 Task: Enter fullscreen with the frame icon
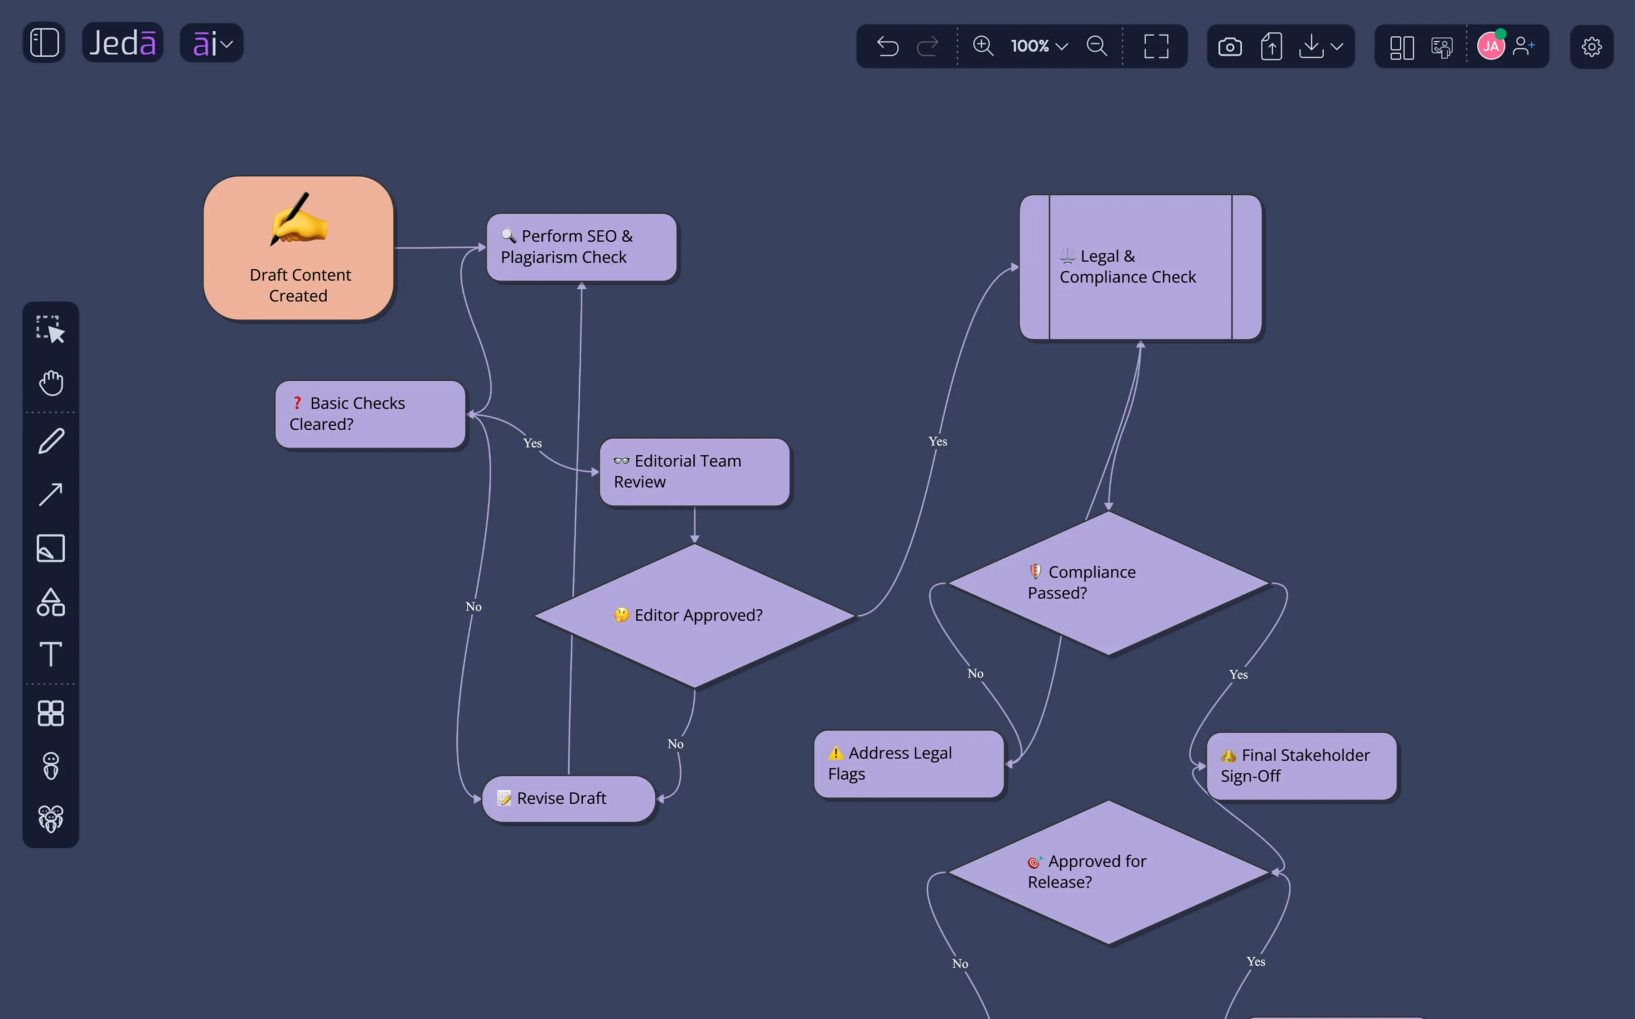click(1156, 46)
